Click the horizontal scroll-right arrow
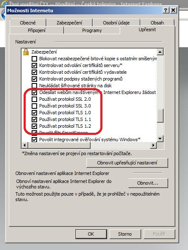The image size is (188, 250). (153, 145)
